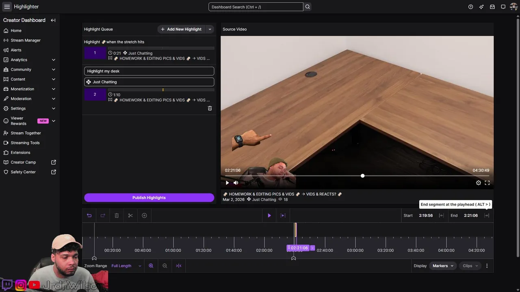Expand the Monetization sidebar section
The height and width of the screenshot is (292, 520).
pyautogui.click(x=54, y=89)
